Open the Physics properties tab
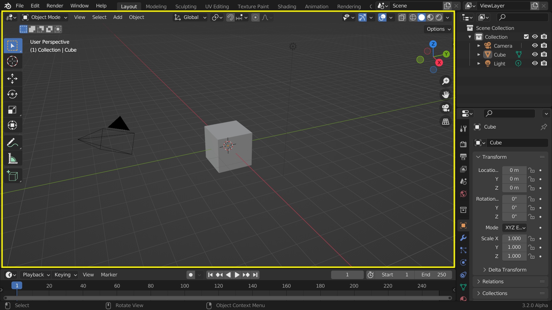 coord(463,262)
